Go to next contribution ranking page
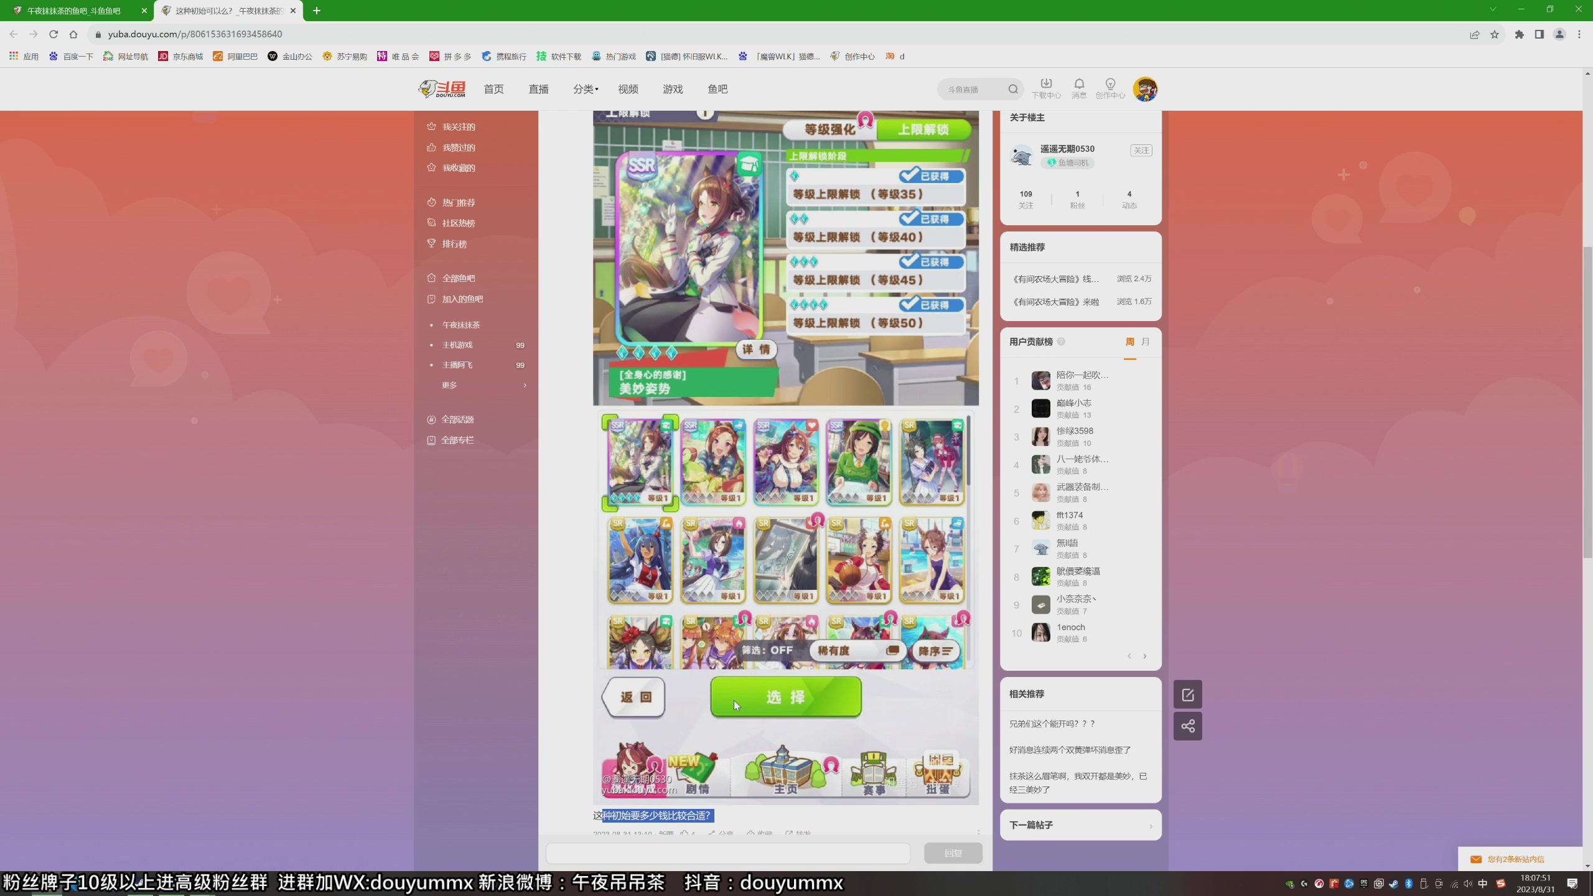 [1145, 656]
